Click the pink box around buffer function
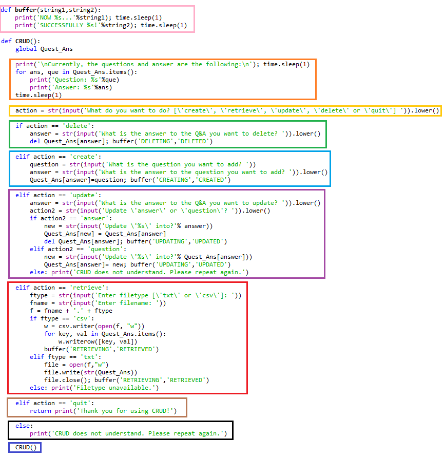Viewport: 444px width, 457px height. tap(98, 17)
